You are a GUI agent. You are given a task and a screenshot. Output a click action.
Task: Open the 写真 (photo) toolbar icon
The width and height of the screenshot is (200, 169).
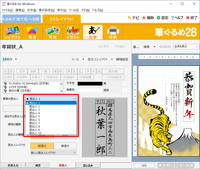tap(52, 32)
